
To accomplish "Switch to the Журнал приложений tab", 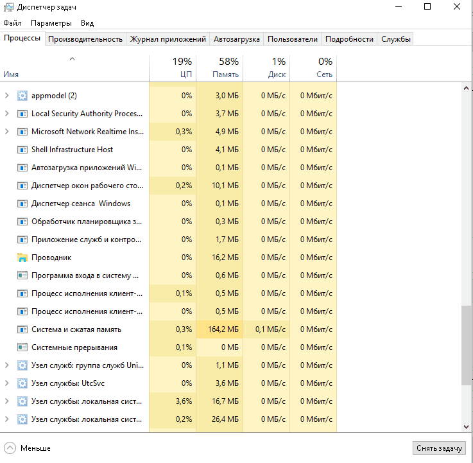I will pyautogui.click(x=168, y=39).
